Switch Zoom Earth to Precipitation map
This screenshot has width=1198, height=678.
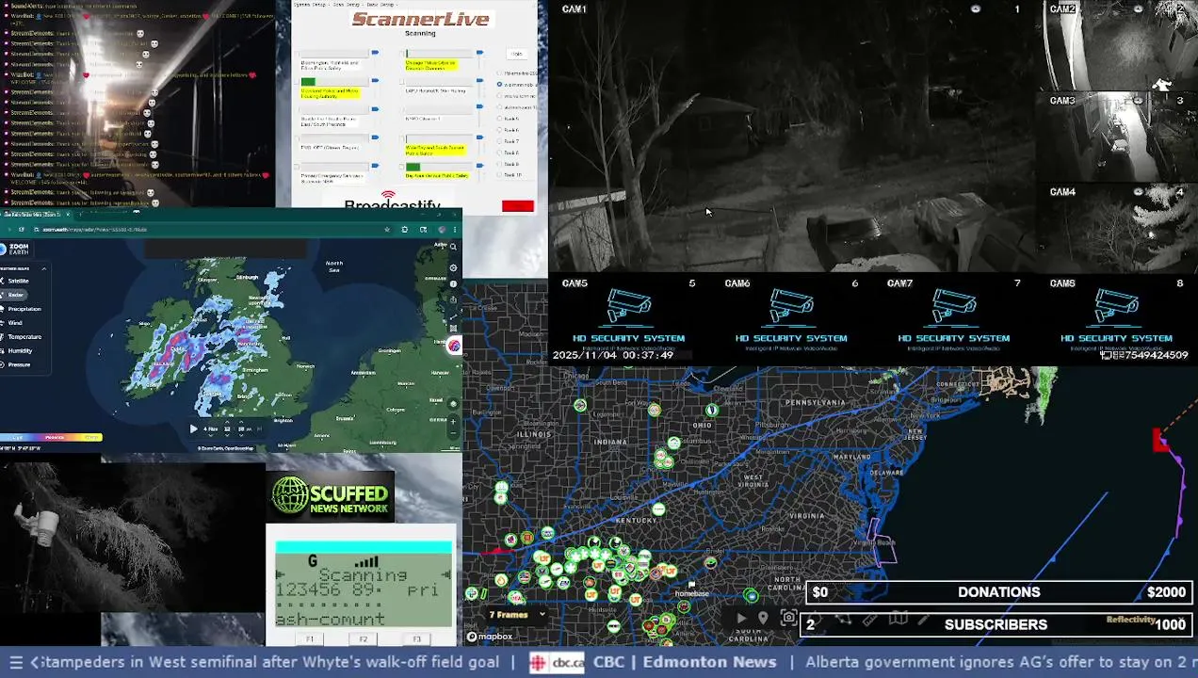[23, 309]
